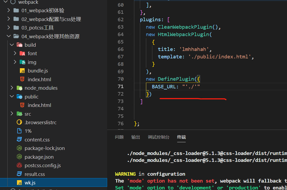
Task: Toggle the fold arrow on line 64
Action: coord(130,34)
